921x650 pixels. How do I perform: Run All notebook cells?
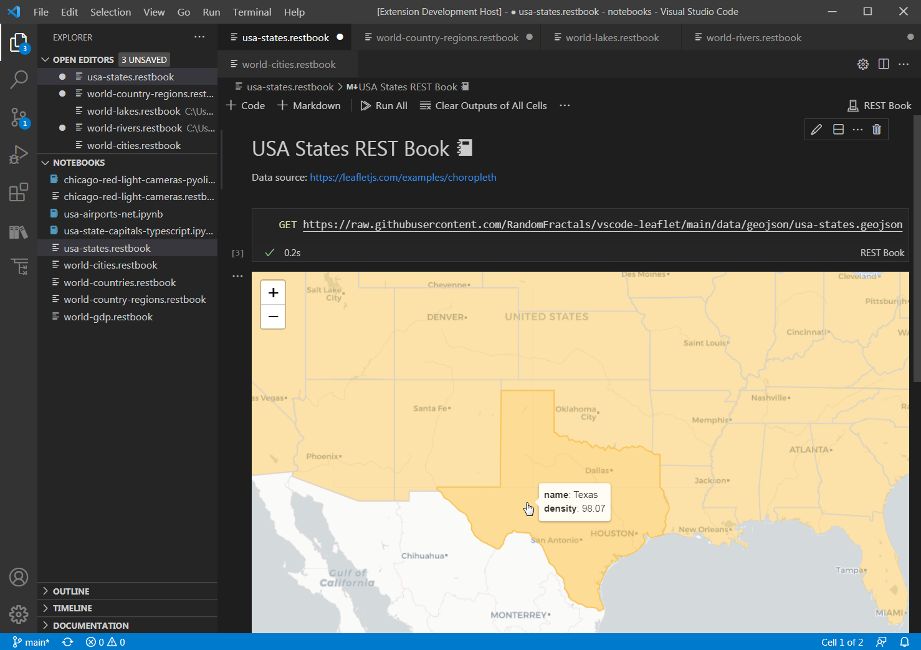pos(384,105)
